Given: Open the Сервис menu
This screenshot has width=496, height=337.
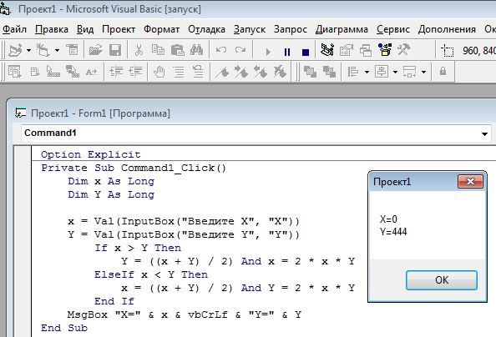Looking at the screenshot, I should click(x=393, y=29).
